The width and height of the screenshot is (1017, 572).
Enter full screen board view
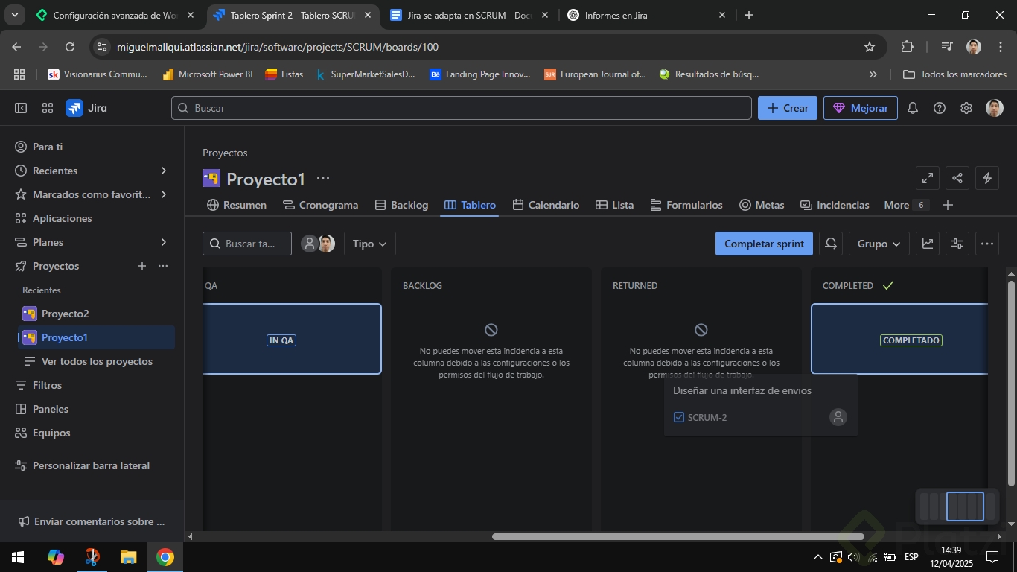[x=928, y=178]
